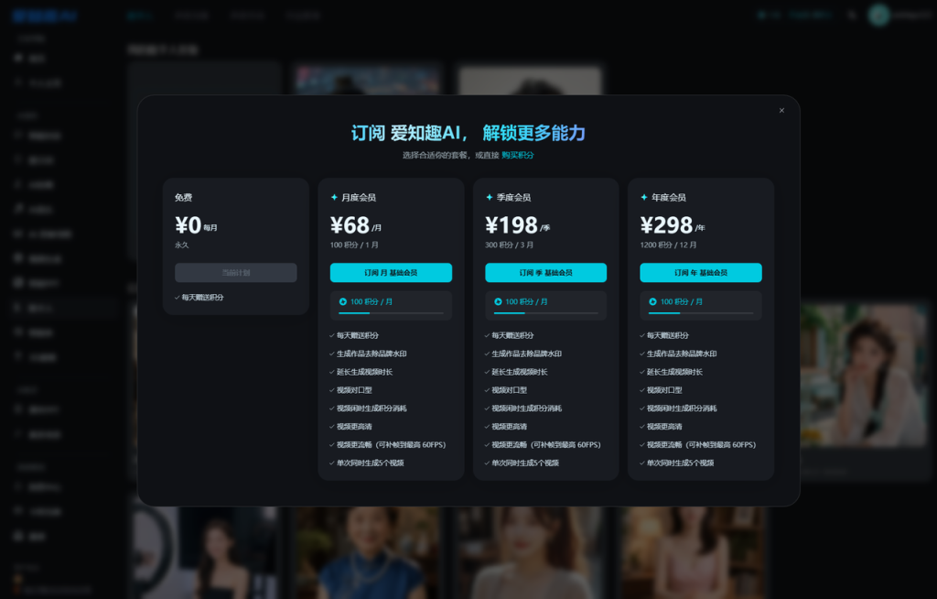Click the 60FPS feature line in 月度会员
The width and height of the screenshot is (937, 599).
pos(392,445)
